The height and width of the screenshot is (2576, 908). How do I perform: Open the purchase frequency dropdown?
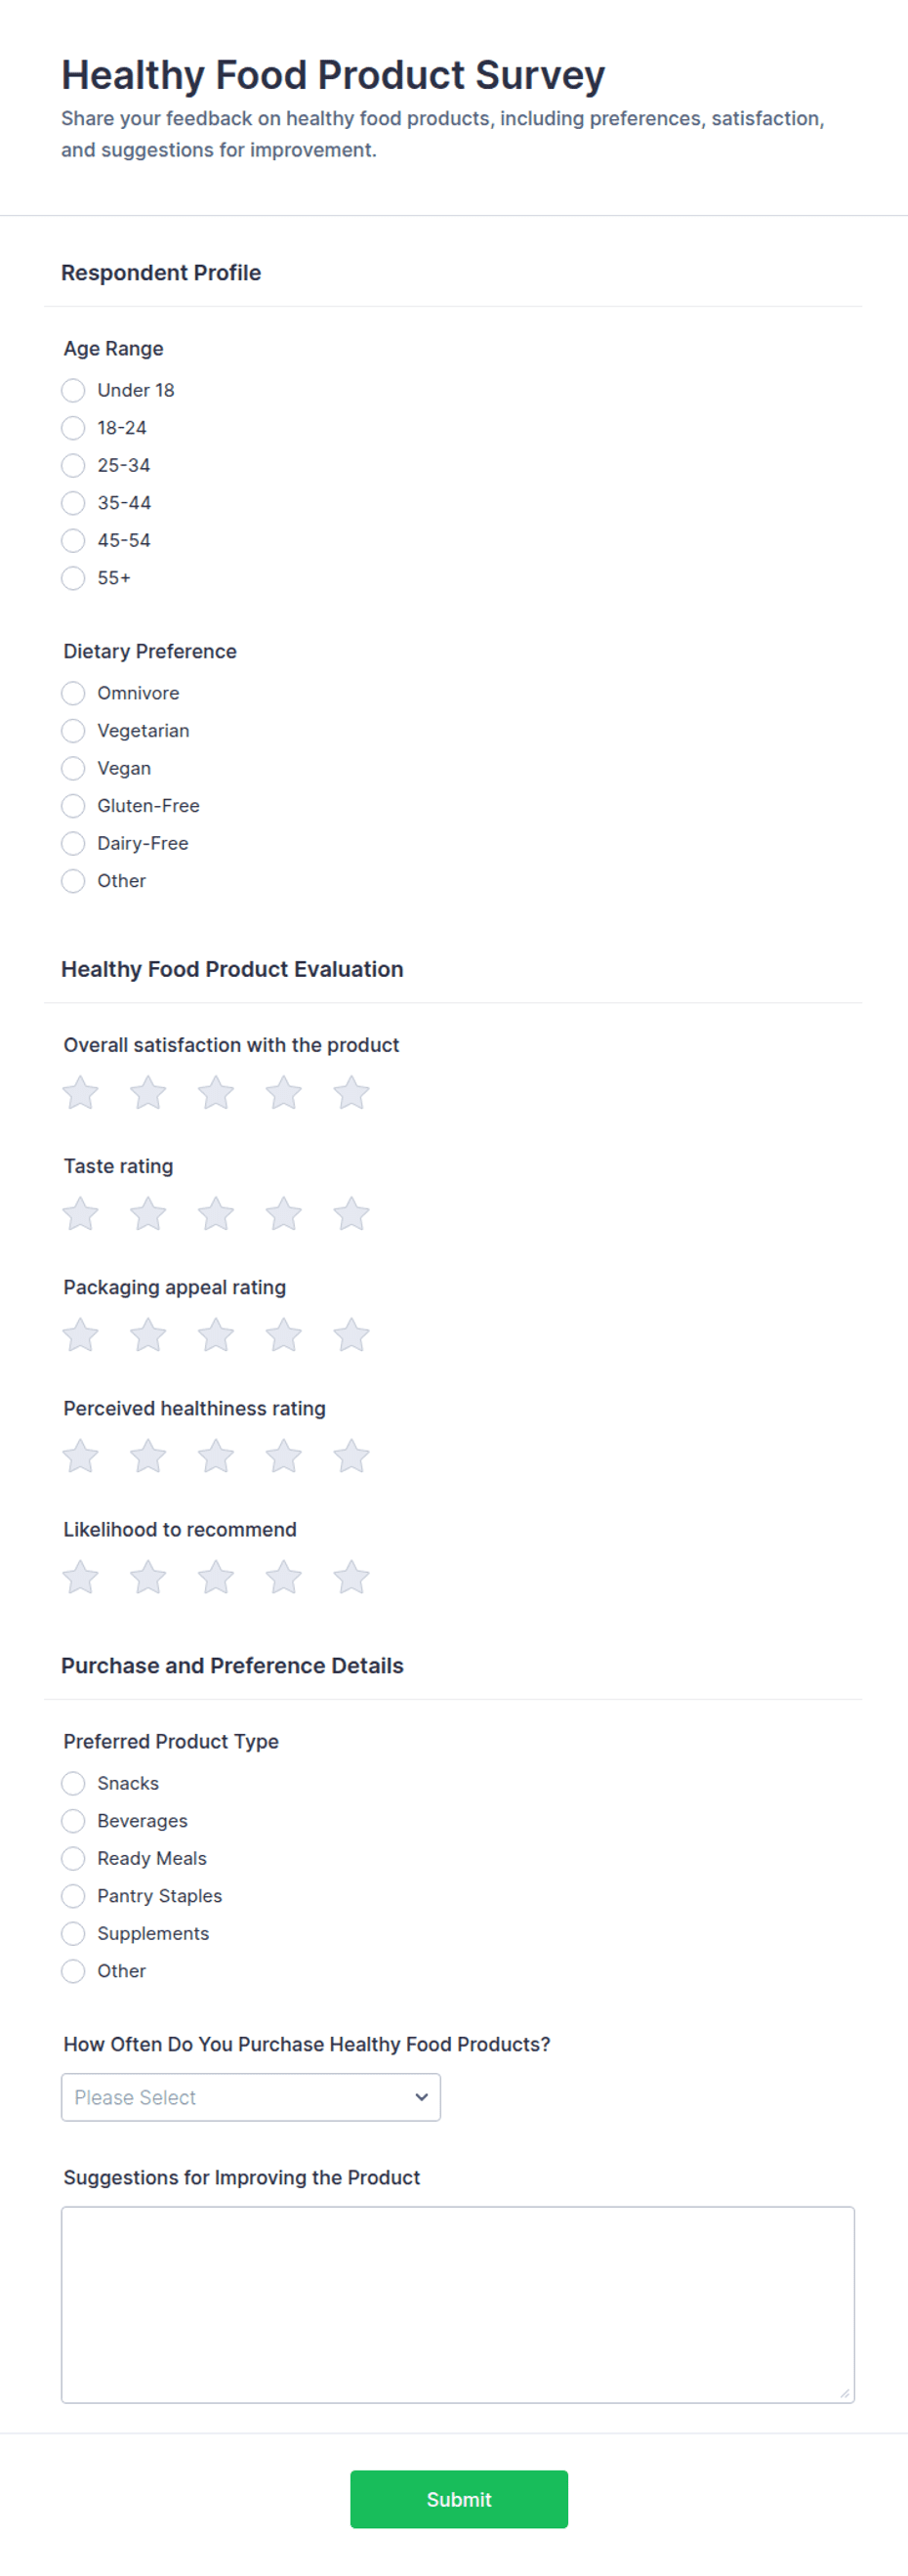point(251,2097)
